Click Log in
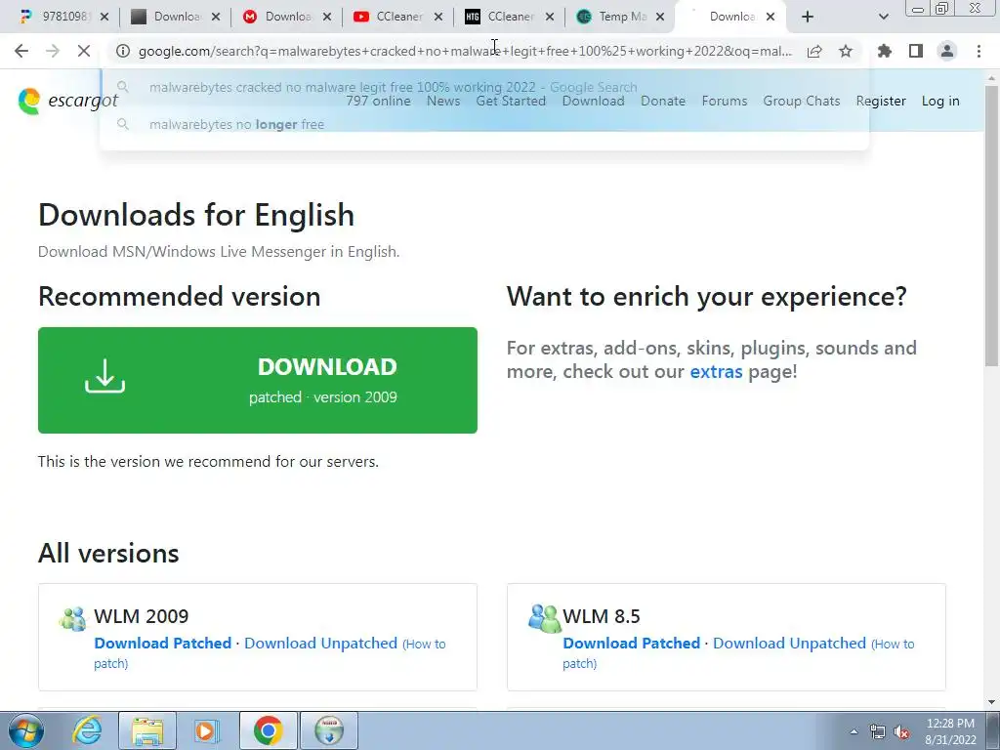 point(940,101)
